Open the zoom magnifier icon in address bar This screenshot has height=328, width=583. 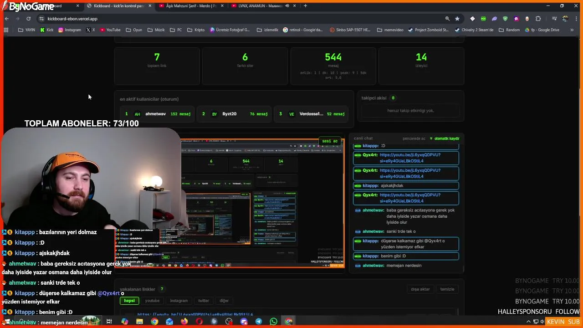447,19
